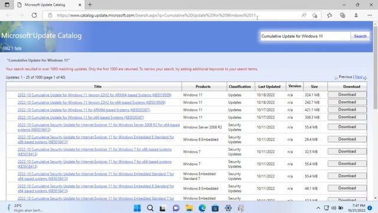Open Microsoft Store from the taskbar
This screenshot has width=378, height=213.
tap(215, 208)
